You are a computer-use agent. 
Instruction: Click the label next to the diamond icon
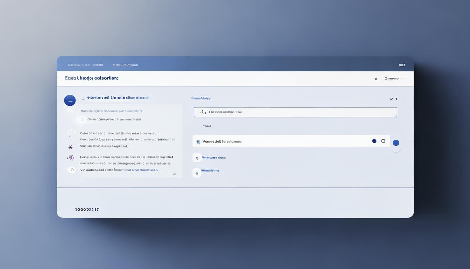coord(394,78)
